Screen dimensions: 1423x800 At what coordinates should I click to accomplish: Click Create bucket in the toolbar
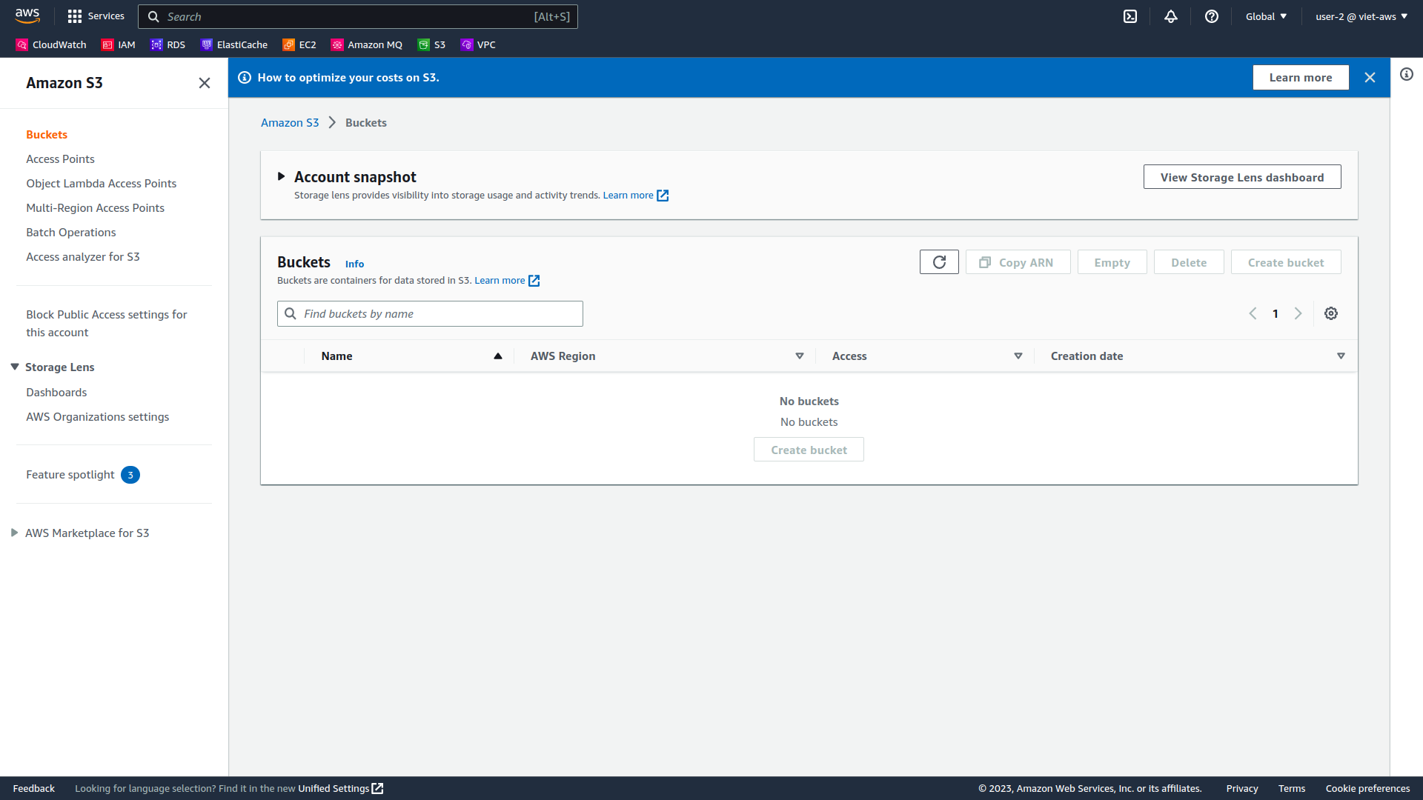coord(1286,262)
